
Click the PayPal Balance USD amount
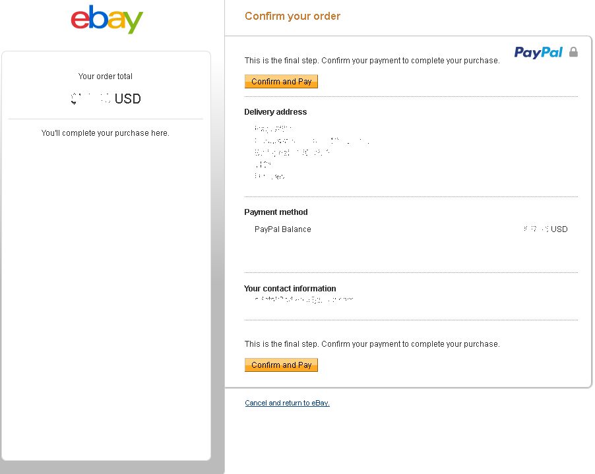546,229
